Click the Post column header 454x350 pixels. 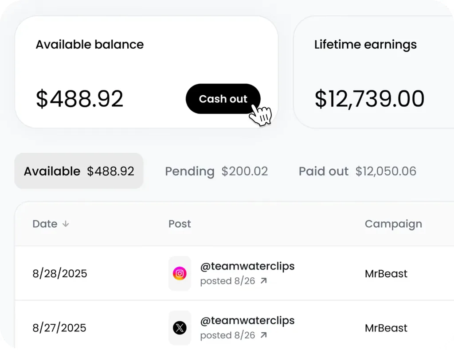(x=180, y=224)
